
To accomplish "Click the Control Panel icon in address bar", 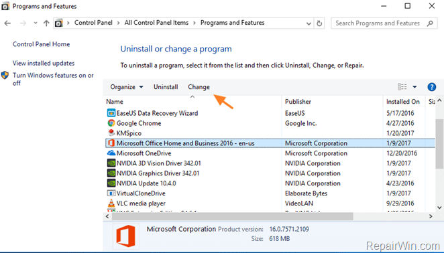I will click(58, 23).
